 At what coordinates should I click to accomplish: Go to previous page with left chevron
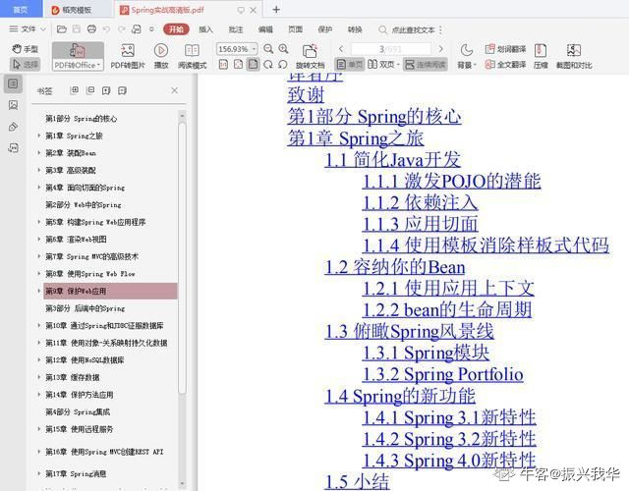point(341,49)
